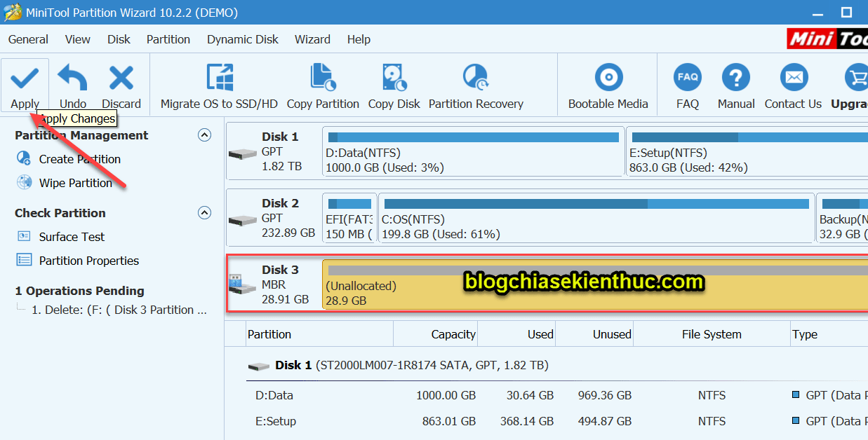Select Backup partition block on Disk 2
The height and width of the screenshot is (440, 868).
(x=842, y=218)
